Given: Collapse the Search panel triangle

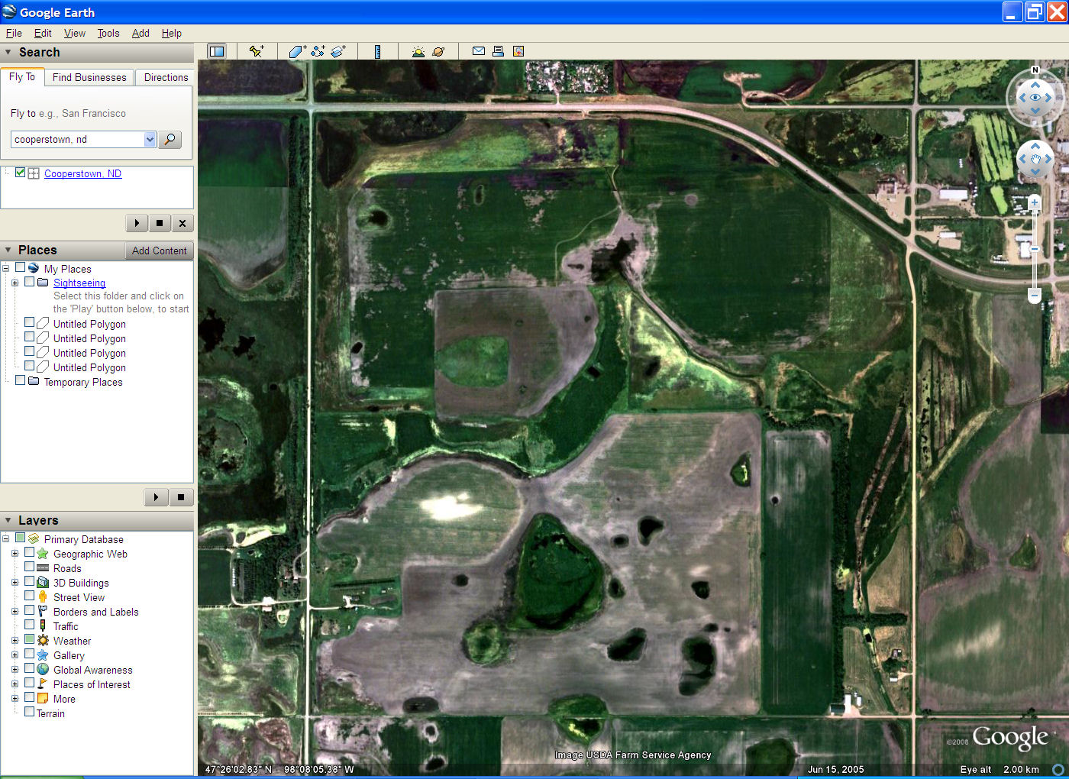Looking at the screenshot, I should coord(8,52).
